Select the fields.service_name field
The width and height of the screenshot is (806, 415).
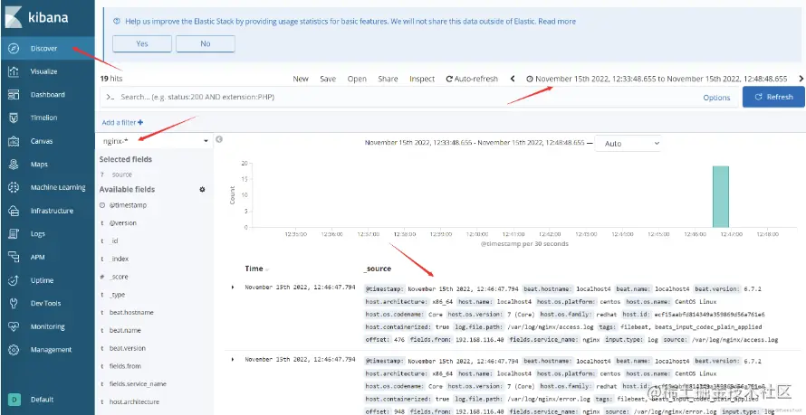click(x=138, y=384)
